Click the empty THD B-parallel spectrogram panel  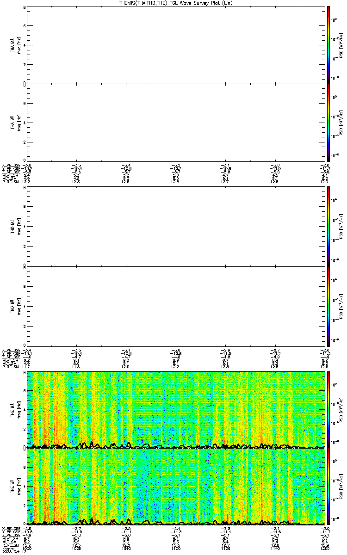click(x=175, y=305)
